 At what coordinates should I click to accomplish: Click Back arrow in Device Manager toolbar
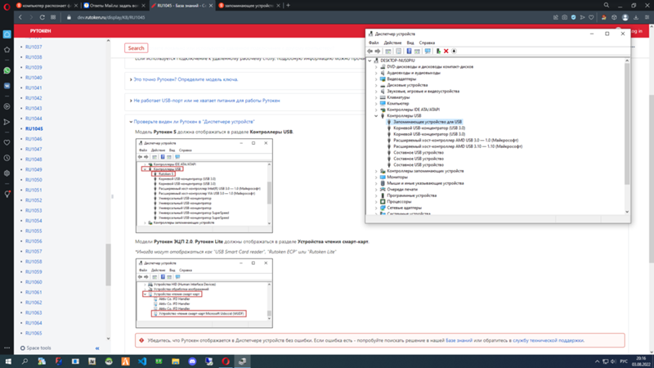370,51
